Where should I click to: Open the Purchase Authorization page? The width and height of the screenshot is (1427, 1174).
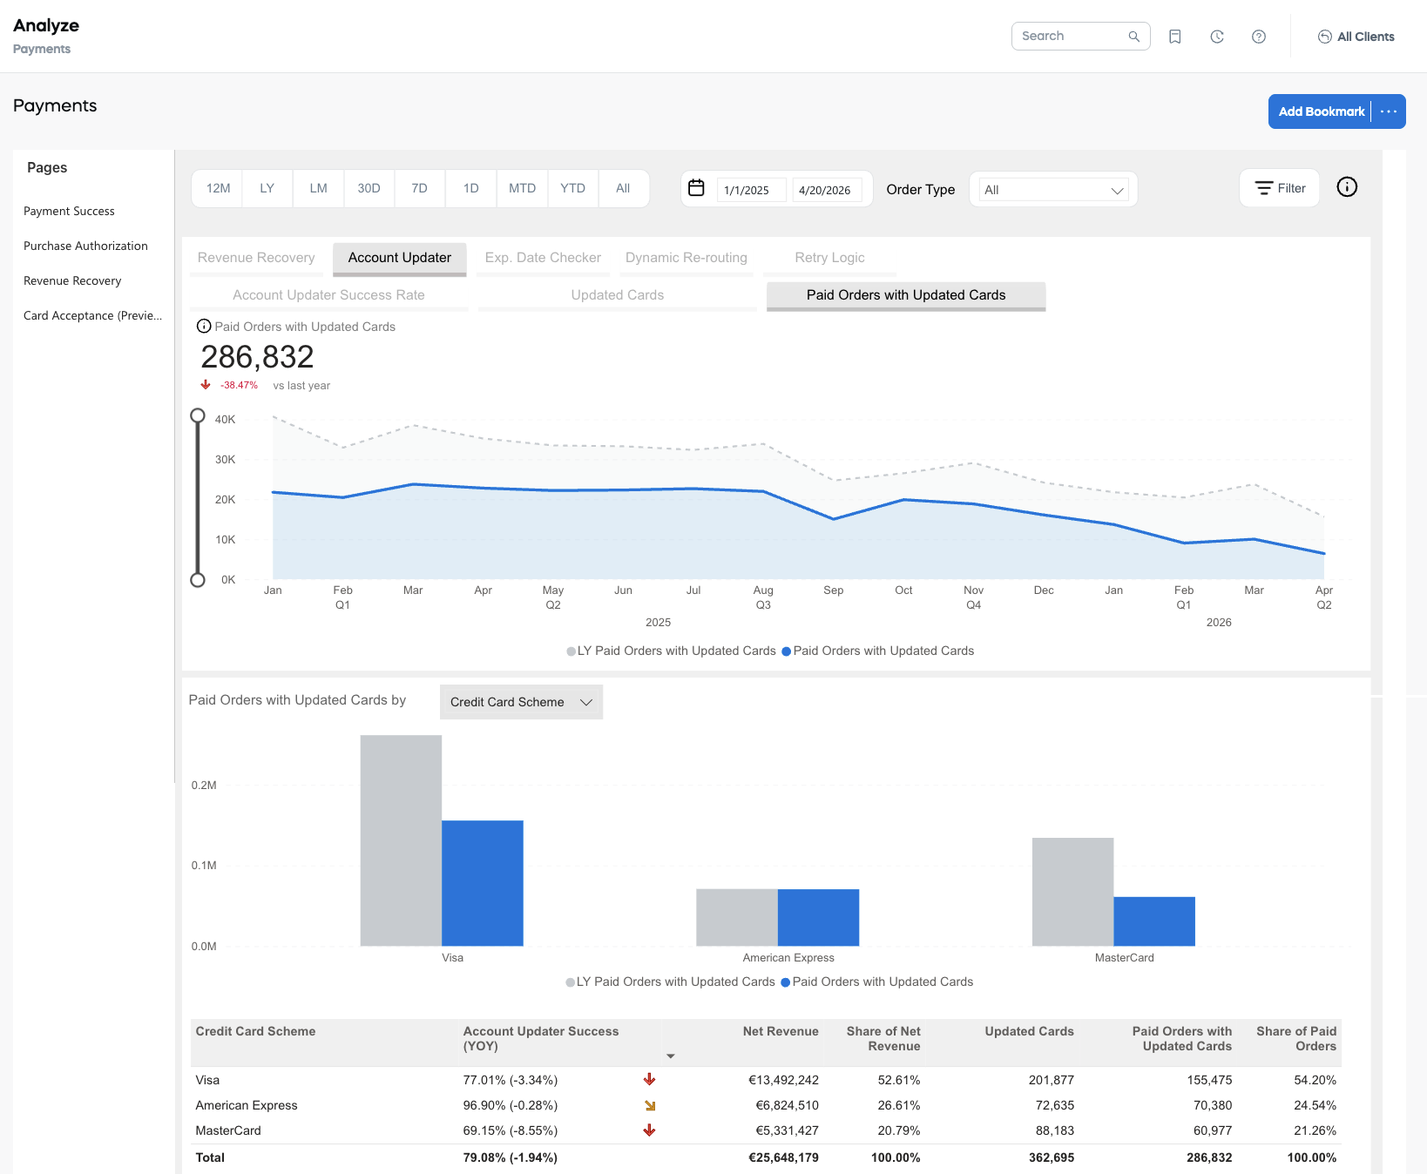click(85, 246)
